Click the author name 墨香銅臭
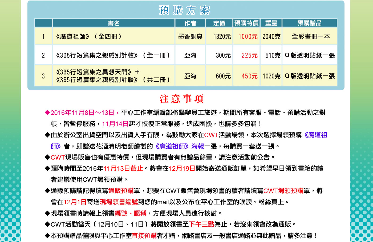The image size is (373, 242). [x=190, y=36]
